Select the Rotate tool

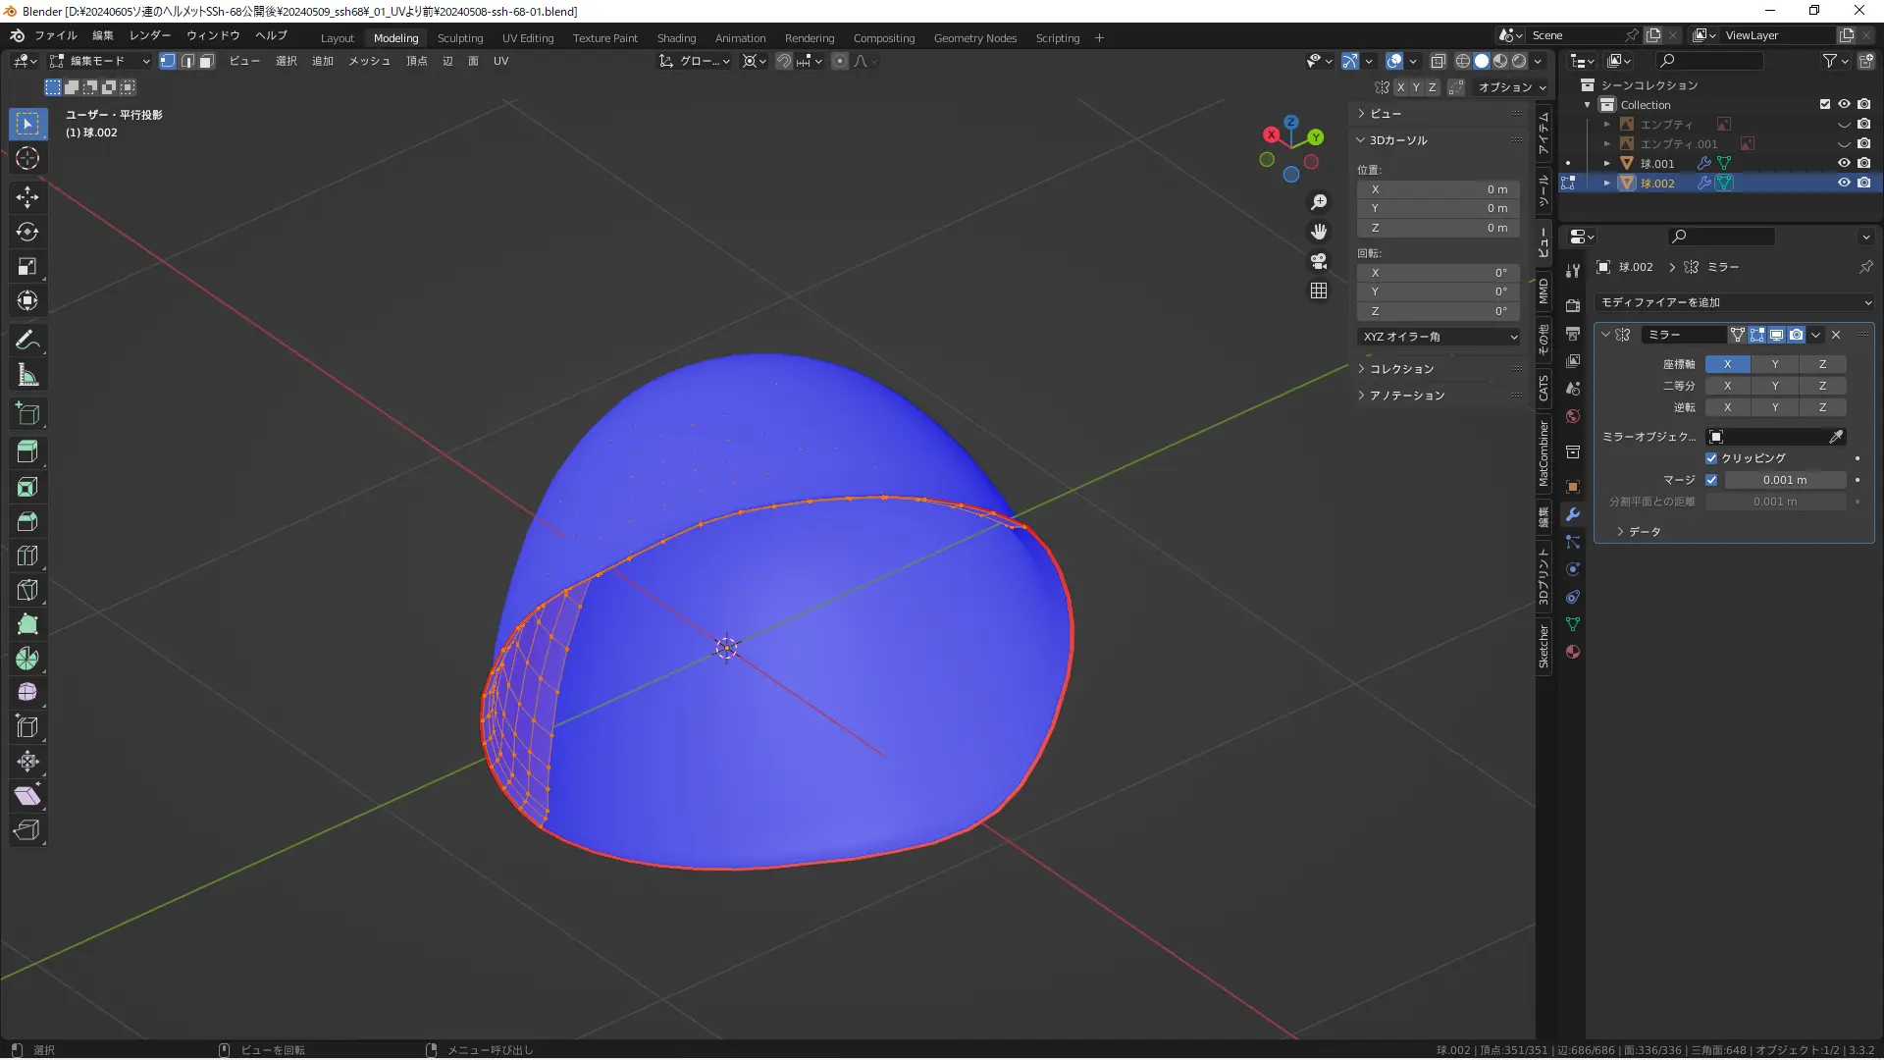[27, 232]
